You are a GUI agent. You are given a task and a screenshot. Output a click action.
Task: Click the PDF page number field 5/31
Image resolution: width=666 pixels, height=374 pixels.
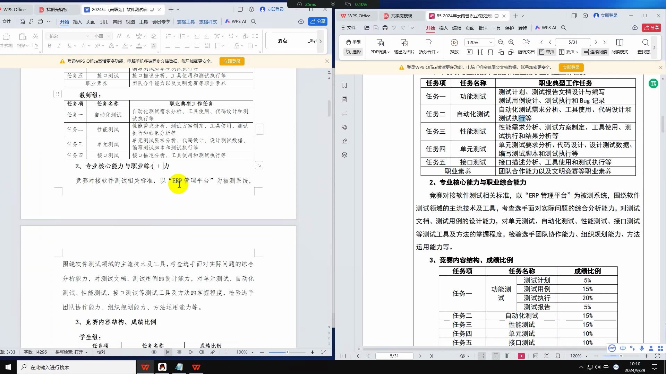click(573, 42)
